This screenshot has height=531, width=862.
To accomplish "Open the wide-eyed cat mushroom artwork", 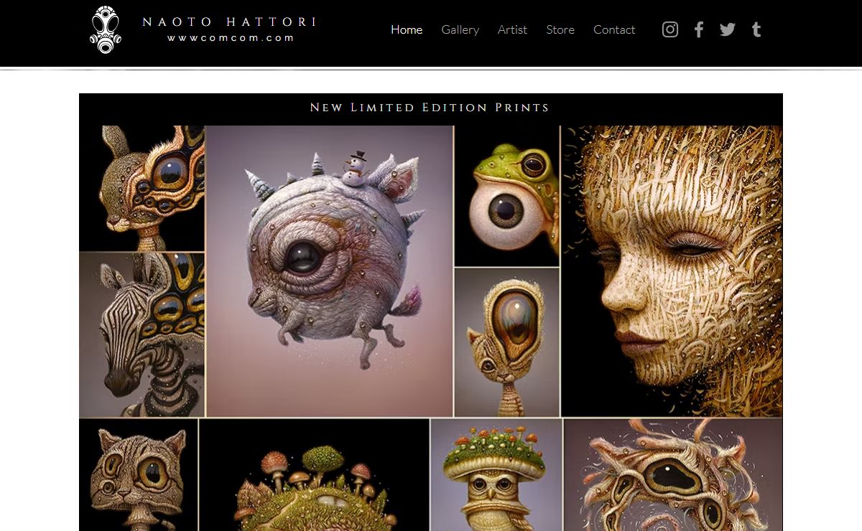I will click(x=139, y=475).
